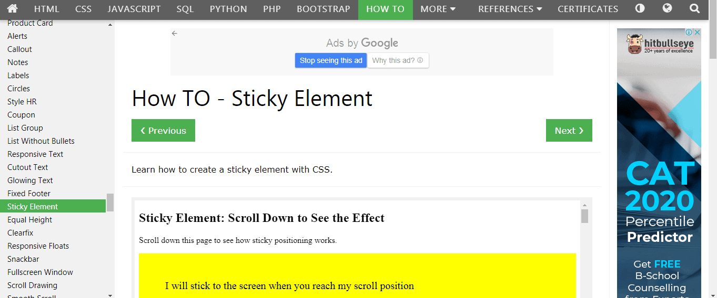Close the hitbullseye sidebar ad

point(697,32)
